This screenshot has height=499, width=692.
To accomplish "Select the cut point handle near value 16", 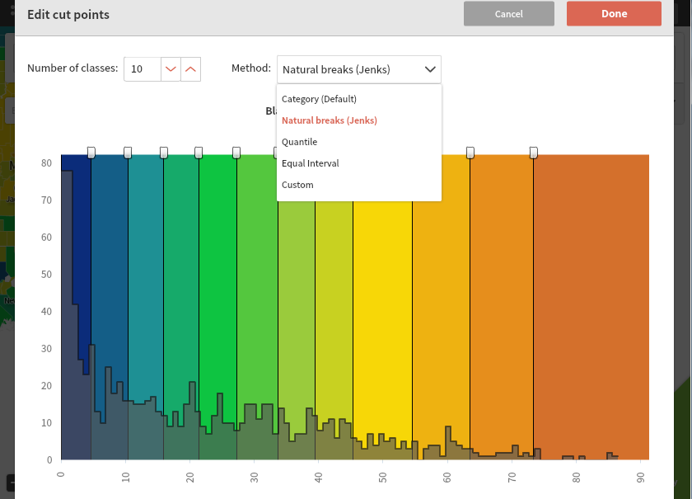I will tap(164, 153).
